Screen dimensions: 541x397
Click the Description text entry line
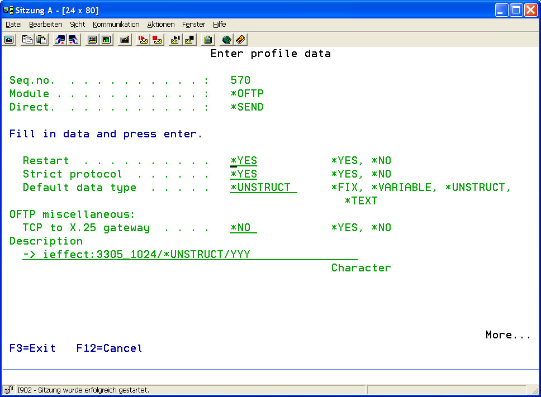[190, 255]
